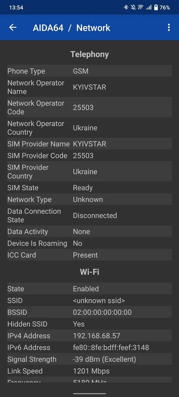Image resolution: width=179 pixels, height=397 pixels.
Task: Tap the back arrow icon
Action: point(13,27)
